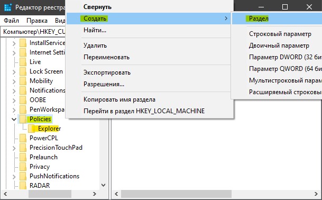Select Расширяемый строковый параметр
Screen dimensions: 322x200
pos(277,92)
